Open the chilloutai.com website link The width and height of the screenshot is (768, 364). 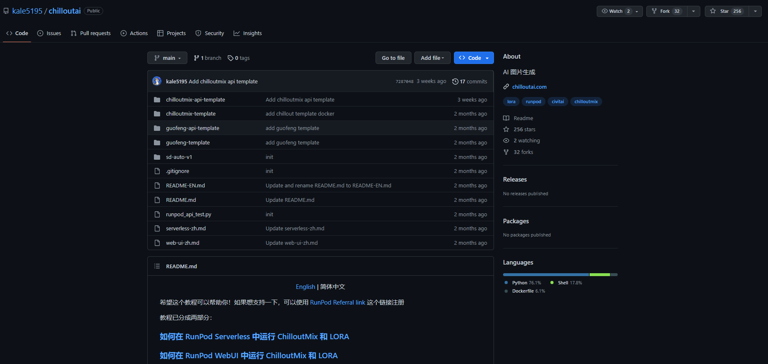(529, 87)
